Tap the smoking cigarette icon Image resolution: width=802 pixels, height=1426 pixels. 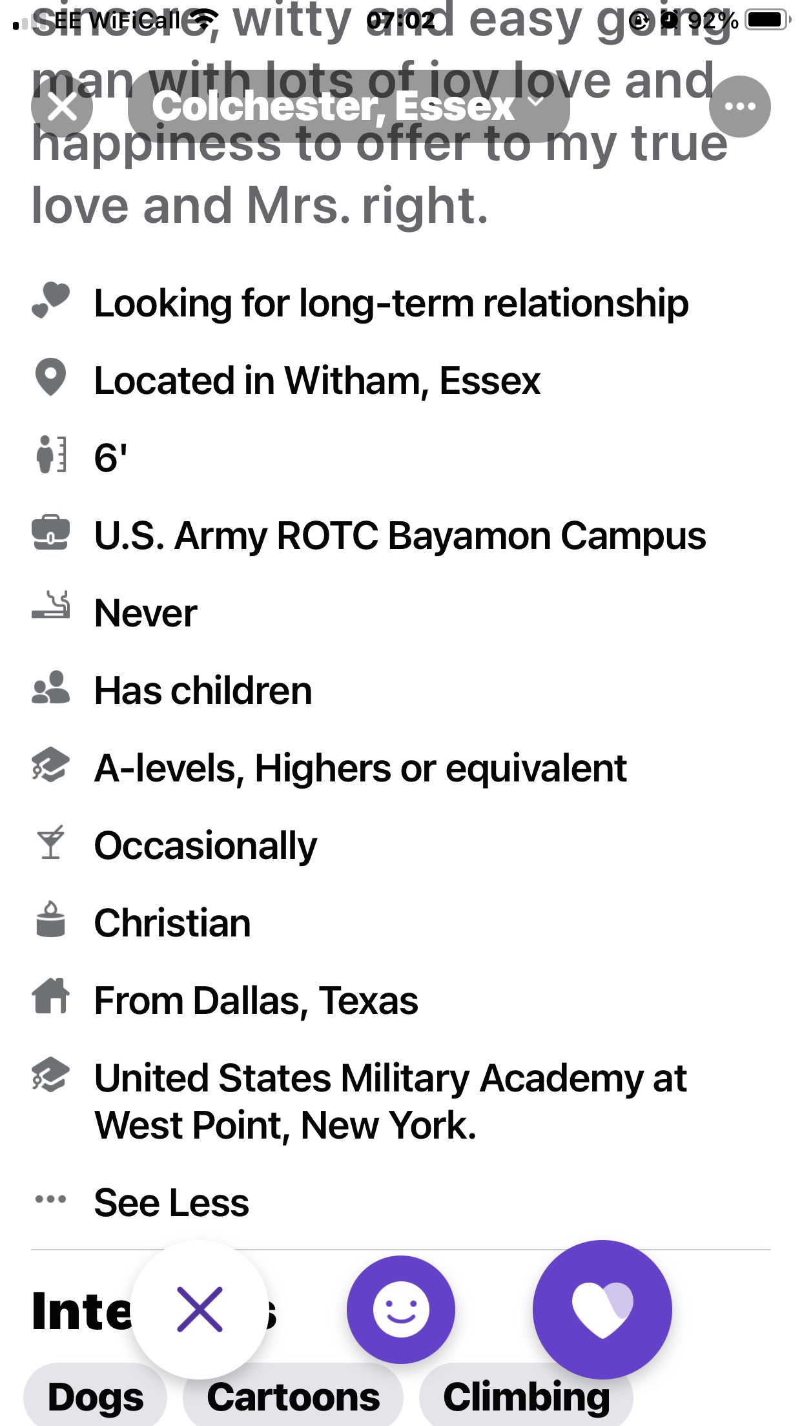pyautogui.click(x=50, y=604)
